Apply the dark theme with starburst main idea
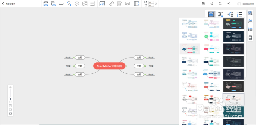 [x=233, y=86]
